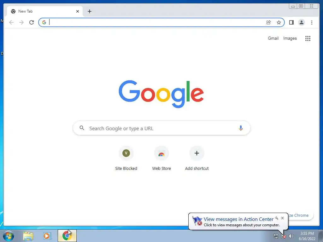Close the Action Center balloon
Viewport: 323px width, 242px height.
[x=282, y=218]
